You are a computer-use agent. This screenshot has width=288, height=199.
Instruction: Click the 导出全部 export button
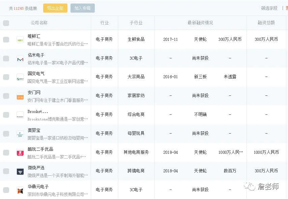[x=55, y=8]
